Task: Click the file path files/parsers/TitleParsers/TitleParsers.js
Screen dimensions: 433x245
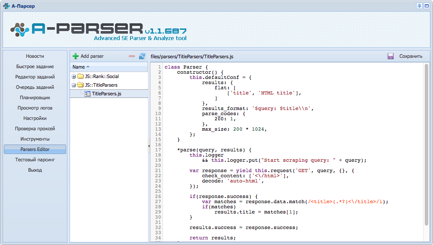Action: [x=192, y=57]
